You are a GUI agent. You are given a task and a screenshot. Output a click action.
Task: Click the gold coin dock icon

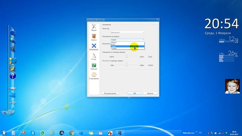[12, 68]
